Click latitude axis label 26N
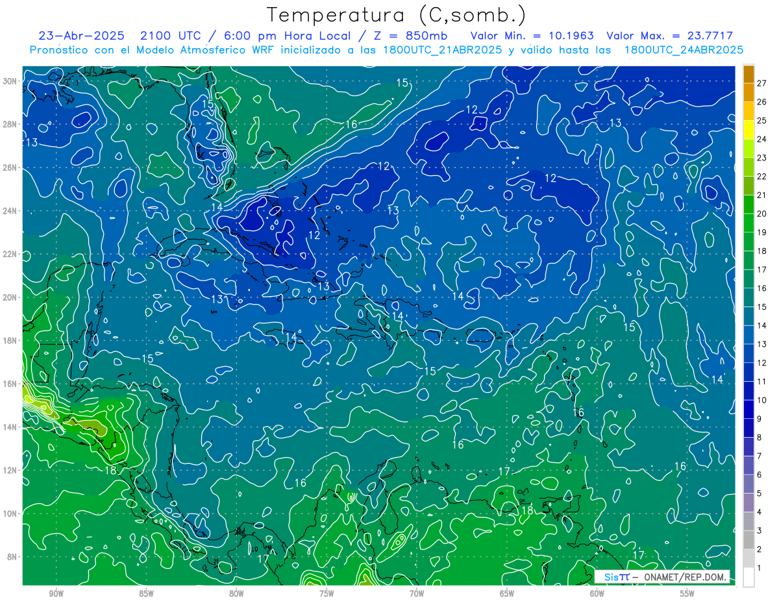The image size is (779, 602). pyautogui.click(x=11, y=168)
